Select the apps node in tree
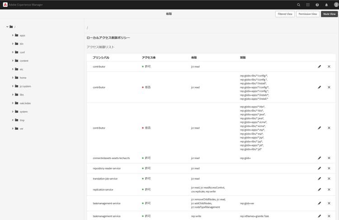339x220 pixels. [22, 35]
